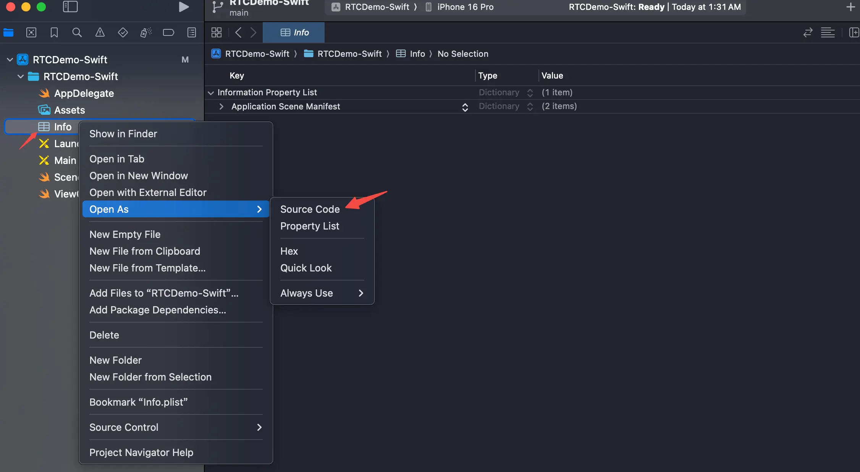Choose Add Package Dependencies
This screenshot has width=860, height=472.
pos(176,310)
